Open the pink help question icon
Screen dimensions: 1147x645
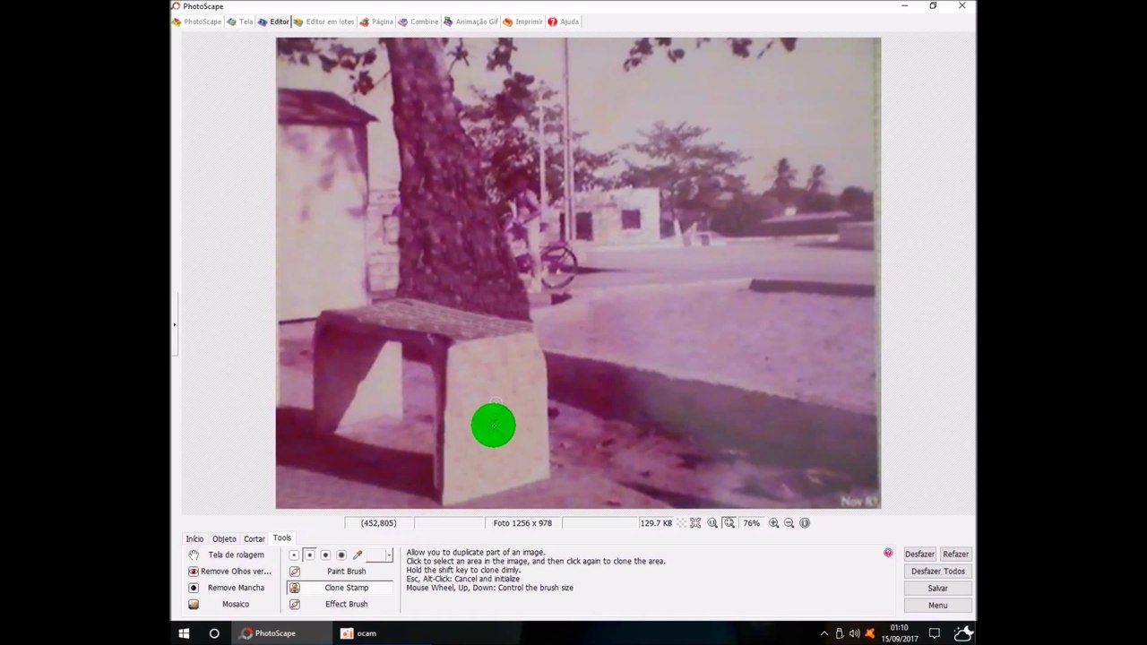[888, 554]
